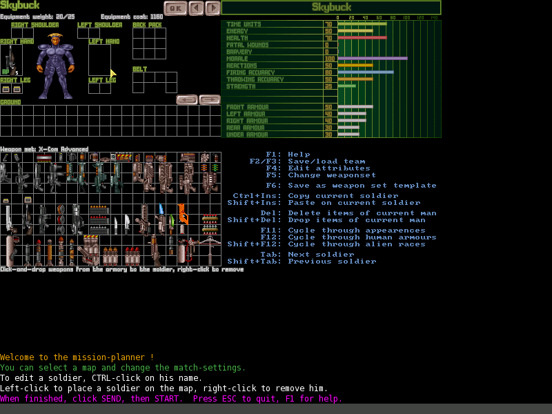
Task: Click the soldier figure in purple armour
Action: pyautogui.click(x=55, y=66)
